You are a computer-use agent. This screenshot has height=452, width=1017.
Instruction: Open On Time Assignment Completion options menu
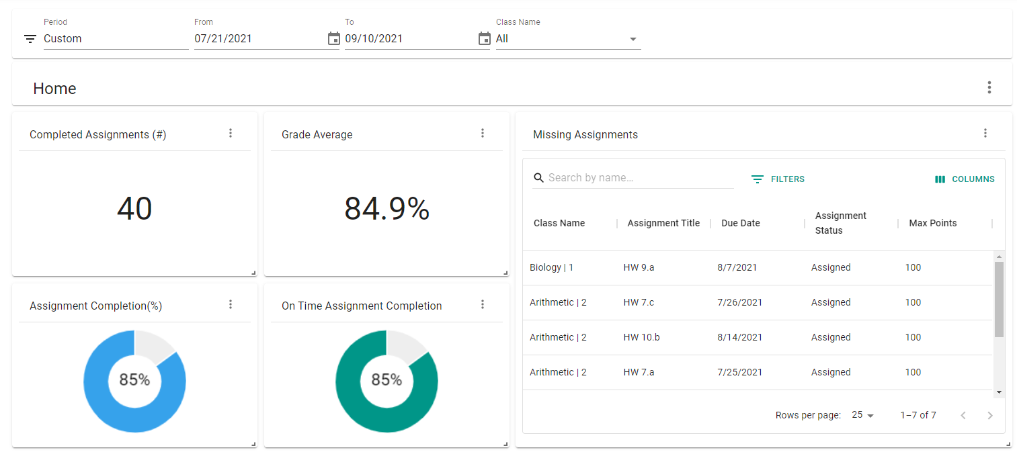tap(482, 304)
